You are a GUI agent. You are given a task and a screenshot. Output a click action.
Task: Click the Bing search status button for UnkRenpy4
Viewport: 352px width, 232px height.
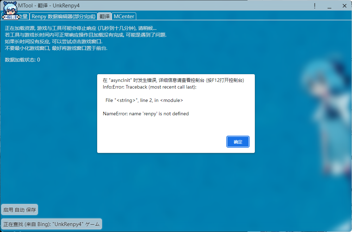51,224
